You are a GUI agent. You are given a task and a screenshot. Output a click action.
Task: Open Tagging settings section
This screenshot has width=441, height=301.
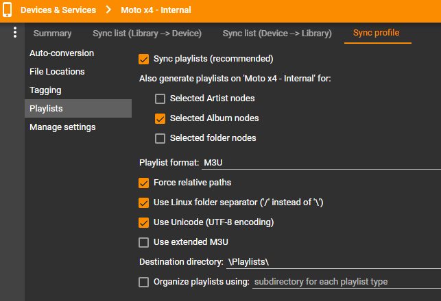[45, 90]
